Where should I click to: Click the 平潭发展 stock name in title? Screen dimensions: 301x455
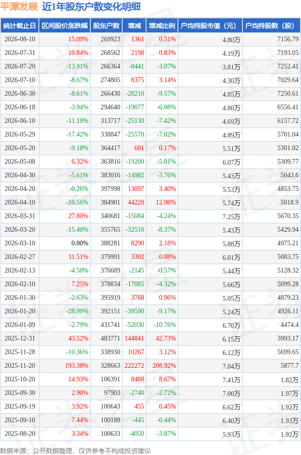[19, 7]
